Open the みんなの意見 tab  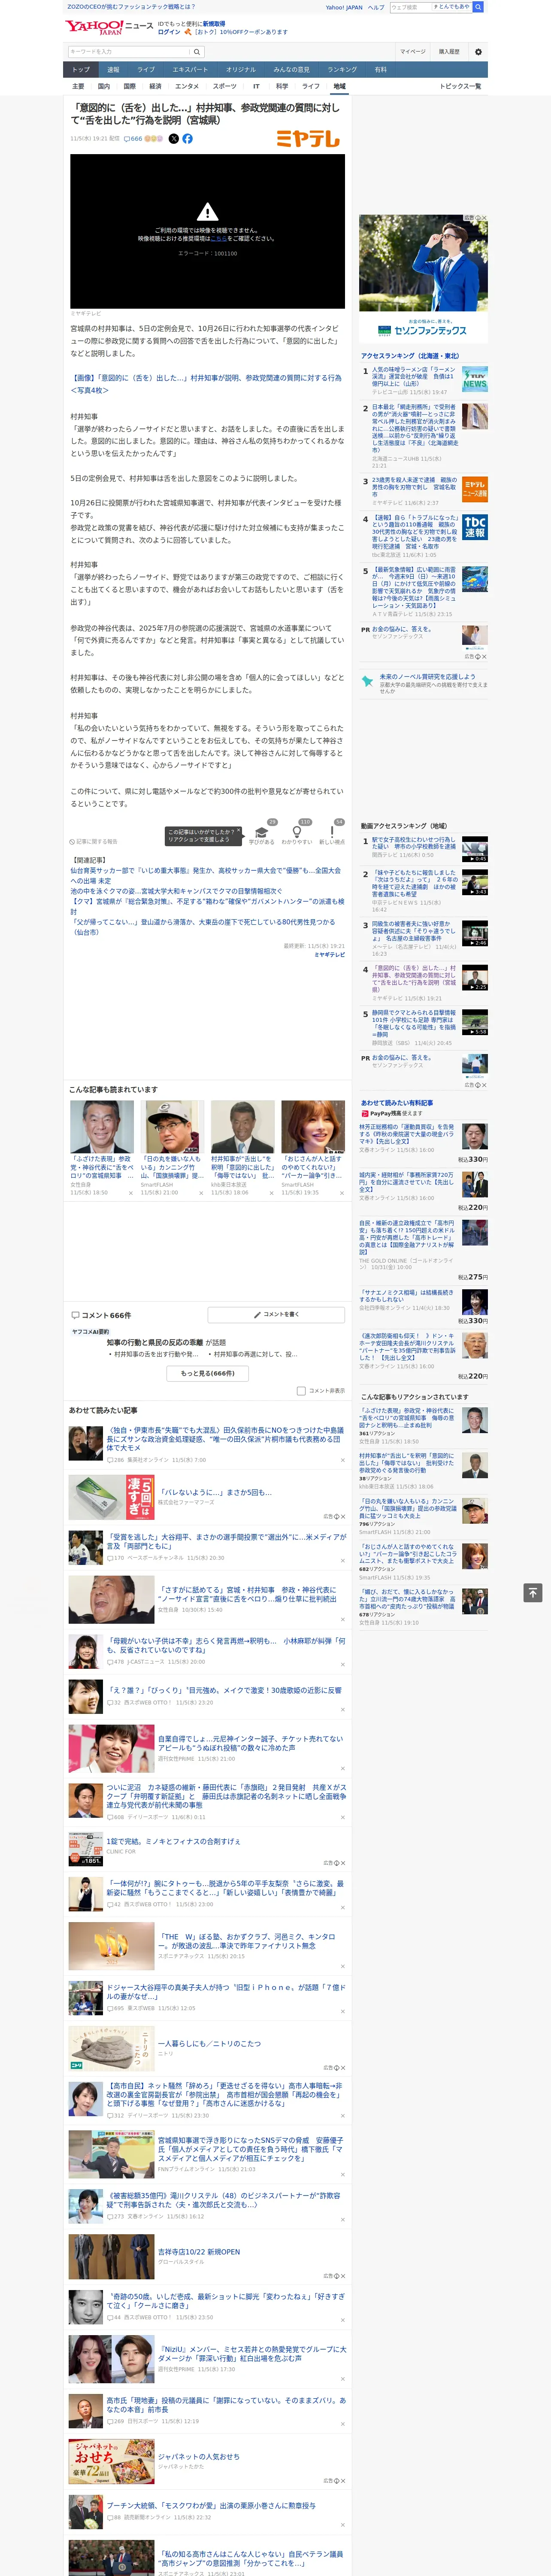(292, 69)
